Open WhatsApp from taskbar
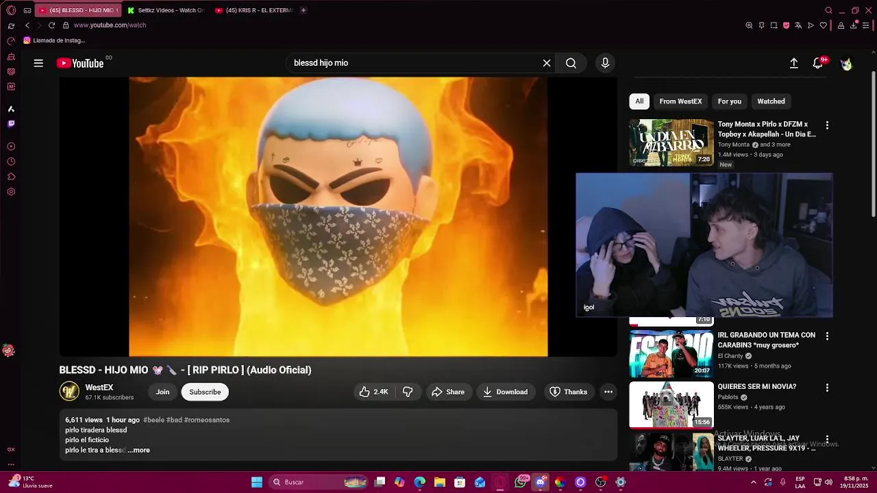 click(521, 482)
